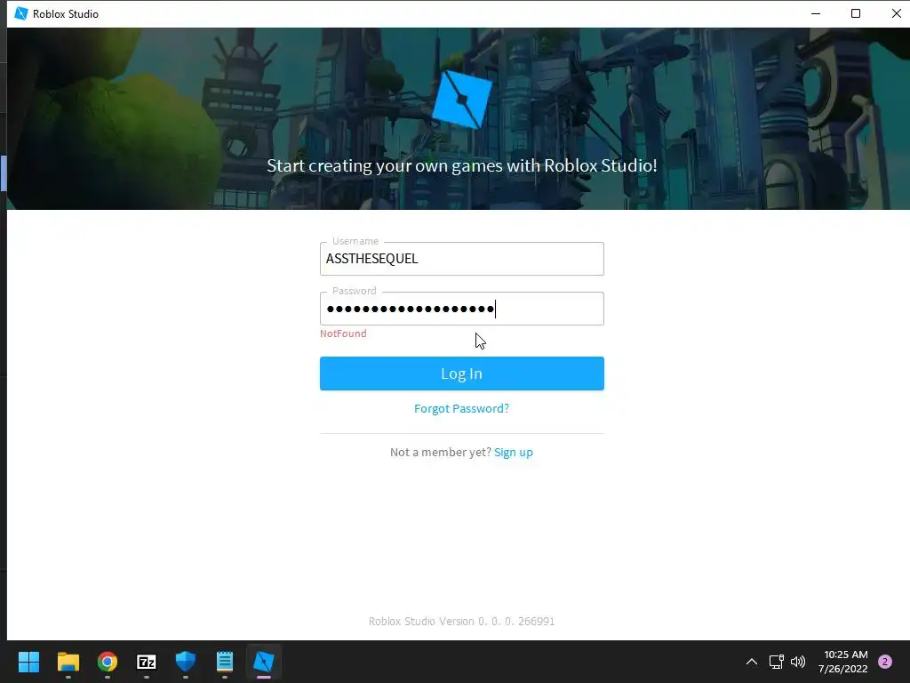Click the Username input field

point(461,259)
